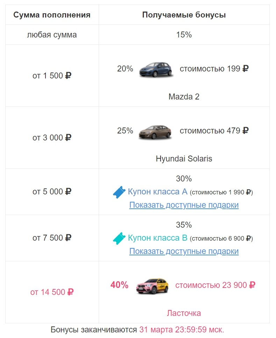Image resolution: width=276 pixels, height=338 pixels.
Task: Click the '31 марта 23:59:59 мск.' deadline text
Action: pos(182,330)
